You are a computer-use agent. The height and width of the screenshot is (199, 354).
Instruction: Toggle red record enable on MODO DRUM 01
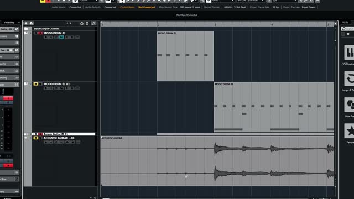coord(40,33)
